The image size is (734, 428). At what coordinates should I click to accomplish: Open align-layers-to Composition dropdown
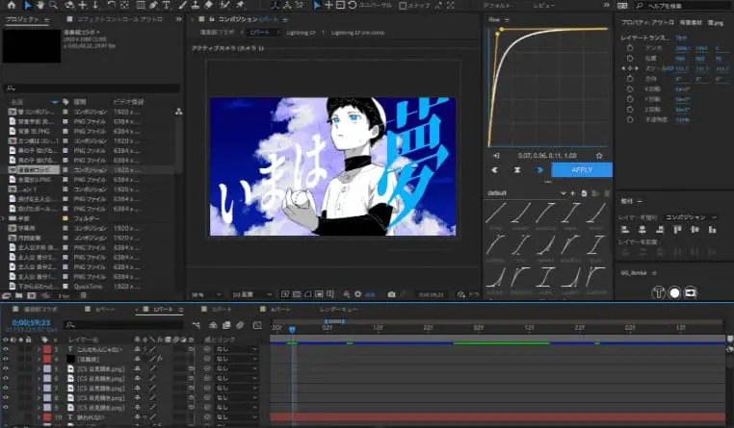tap(691, 217)
